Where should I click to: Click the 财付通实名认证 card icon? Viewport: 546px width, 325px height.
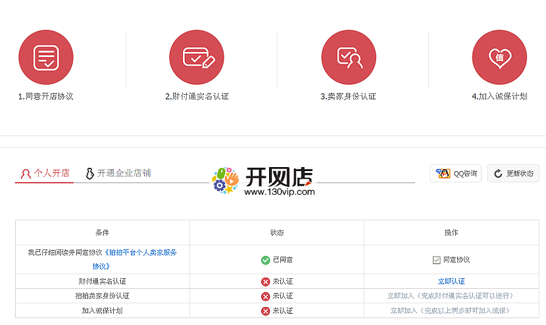pos(197,58)
